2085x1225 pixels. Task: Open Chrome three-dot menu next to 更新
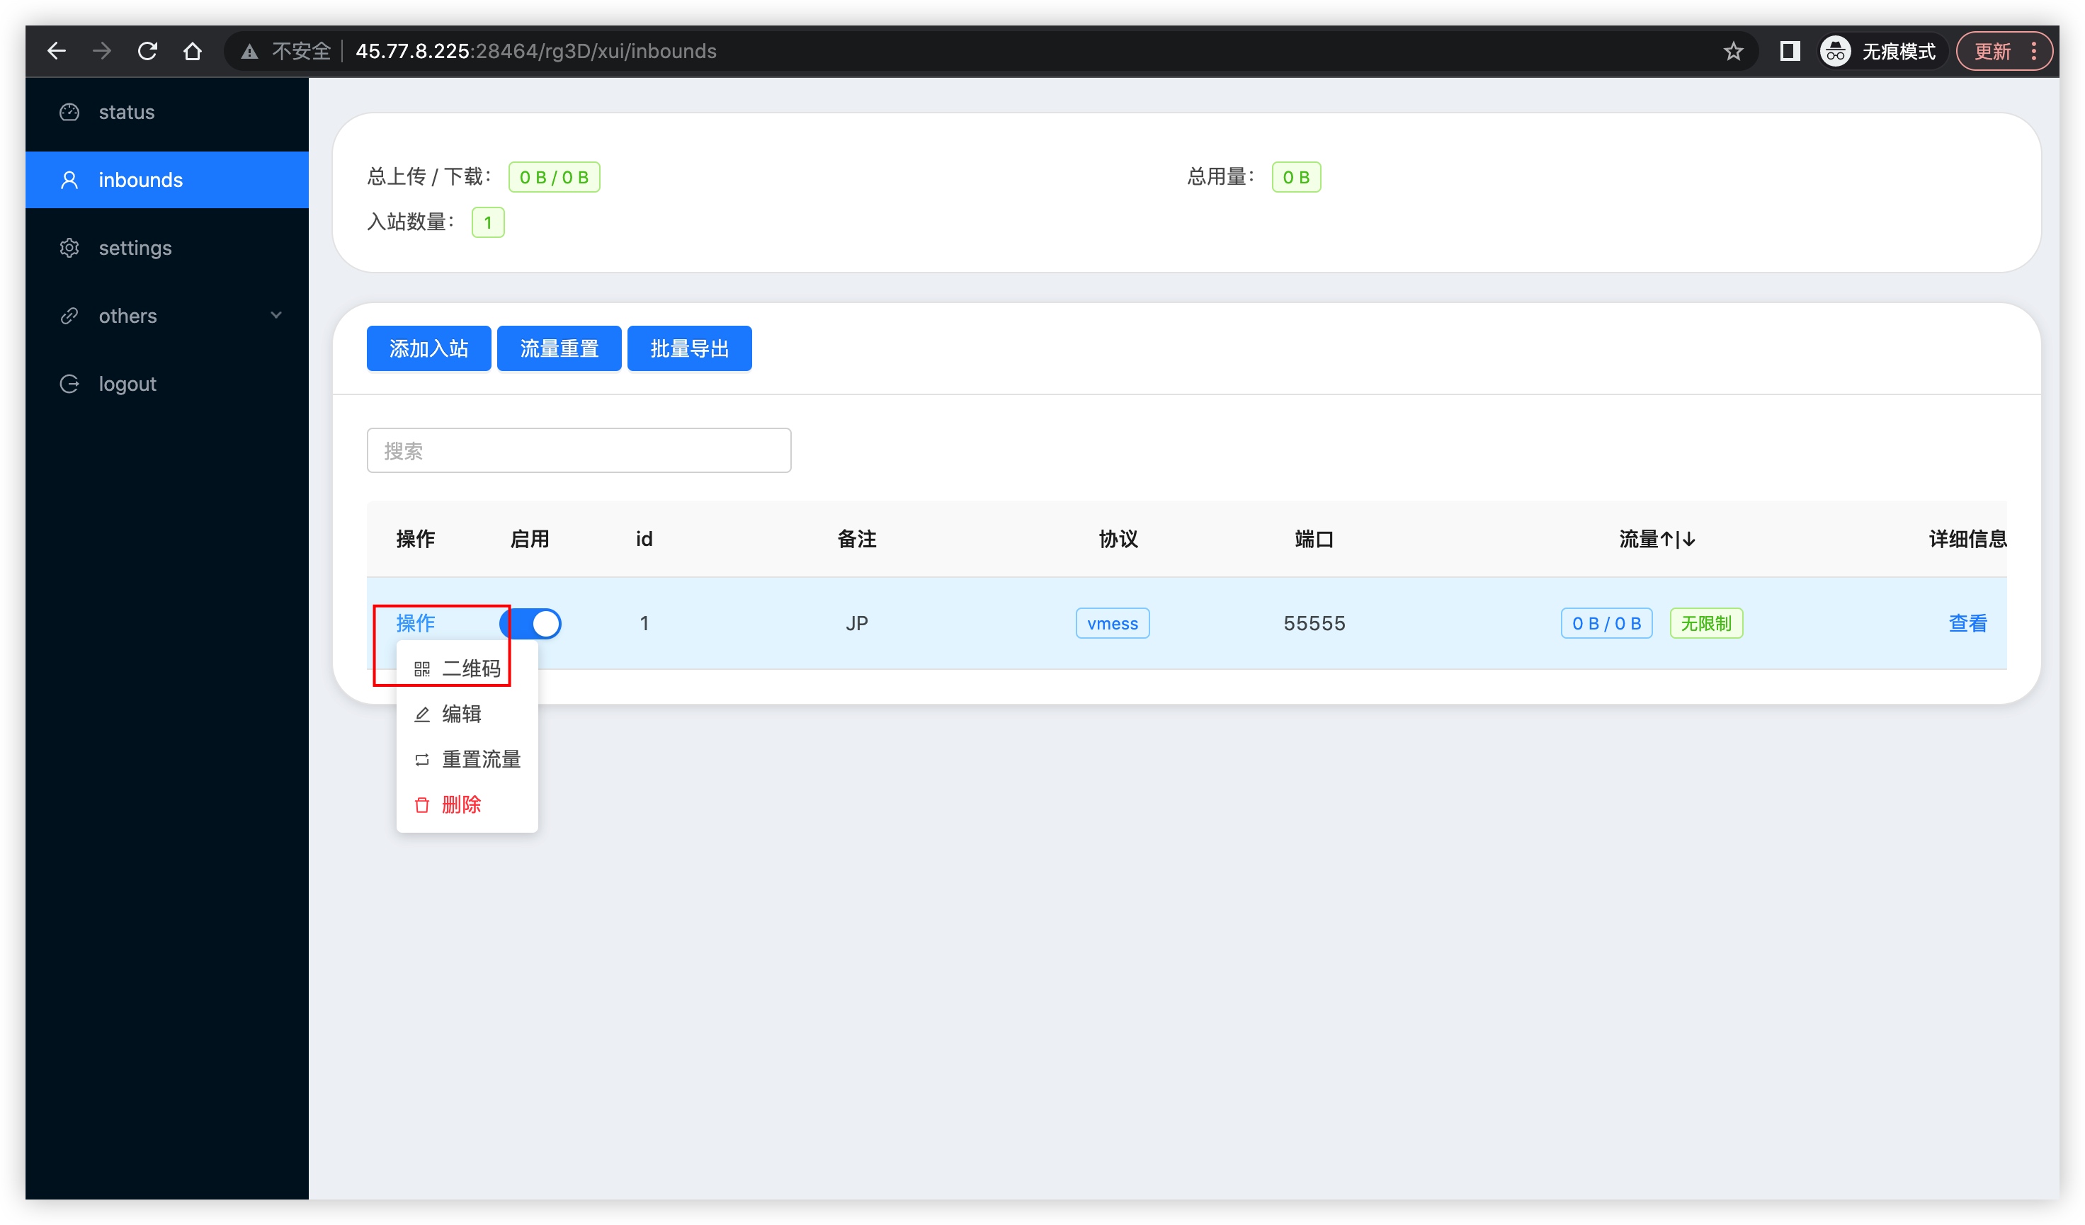click(x=2034, y=51)
